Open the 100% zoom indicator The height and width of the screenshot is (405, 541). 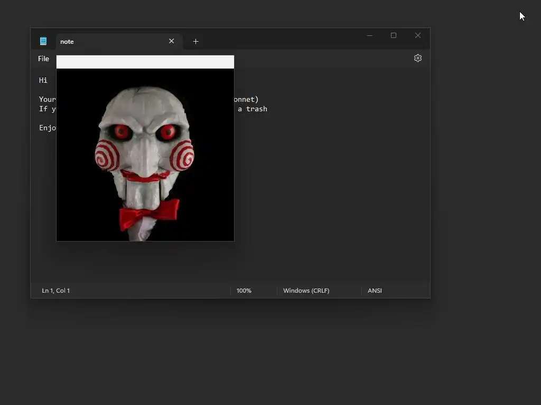point(244,291)
